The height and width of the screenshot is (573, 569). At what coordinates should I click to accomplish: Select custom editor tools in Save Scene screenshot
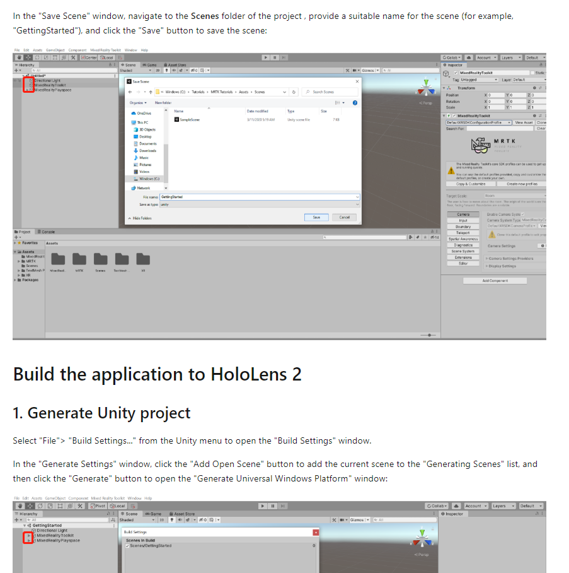pyautogui.click(x=73, y=57)
